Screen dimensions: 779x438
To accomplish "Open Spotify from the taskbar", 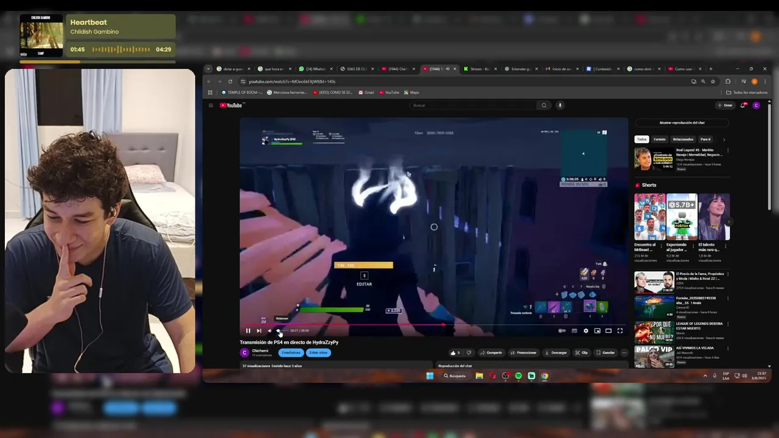I will (x=519, y=376).
